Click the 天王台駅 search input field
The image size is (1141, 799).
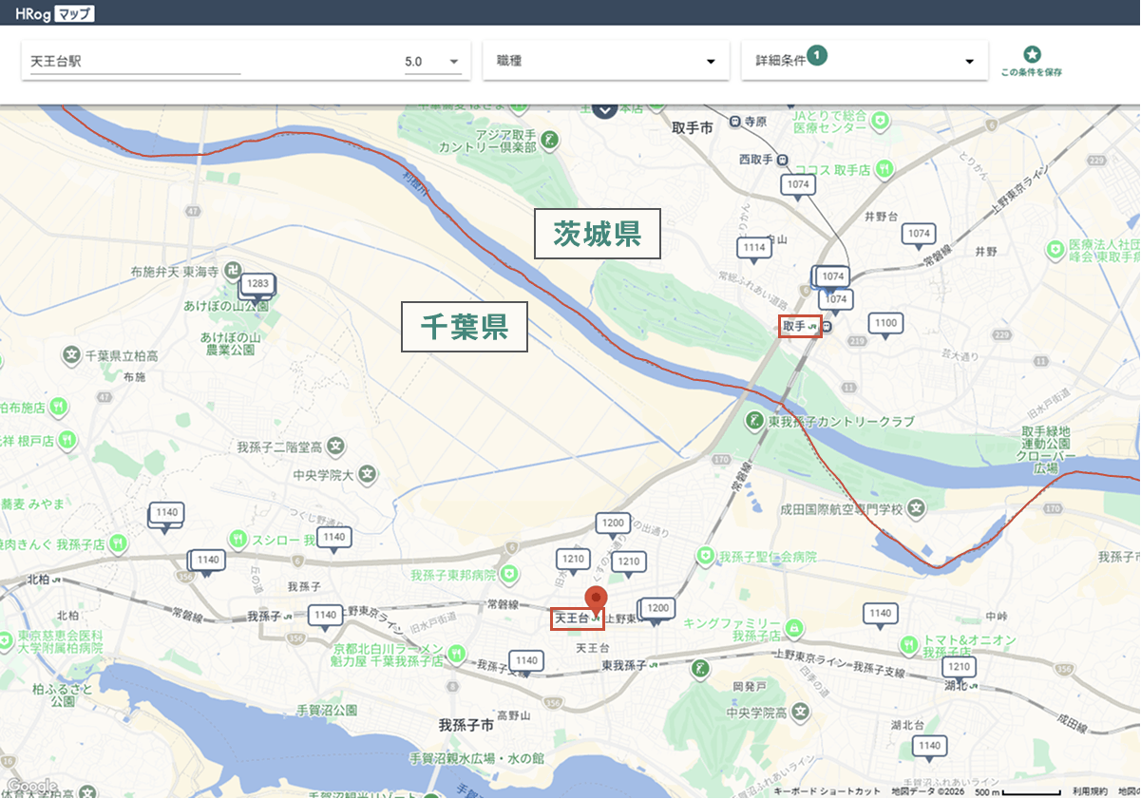pos(133,59)
